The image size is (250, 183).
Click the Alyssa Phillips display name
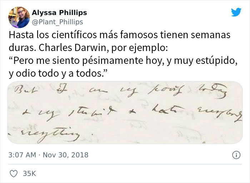59,13
